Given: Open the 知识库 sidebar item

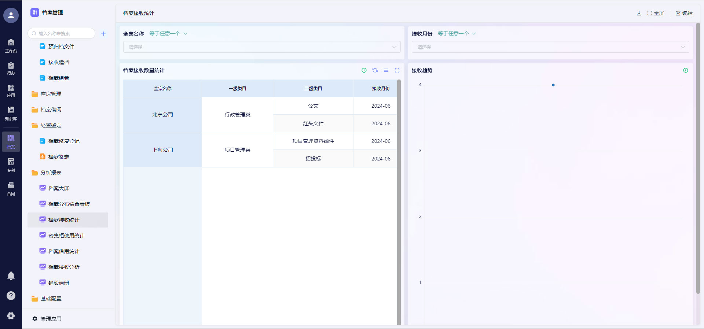Looking at the screenshot, I should pos(11,113).
